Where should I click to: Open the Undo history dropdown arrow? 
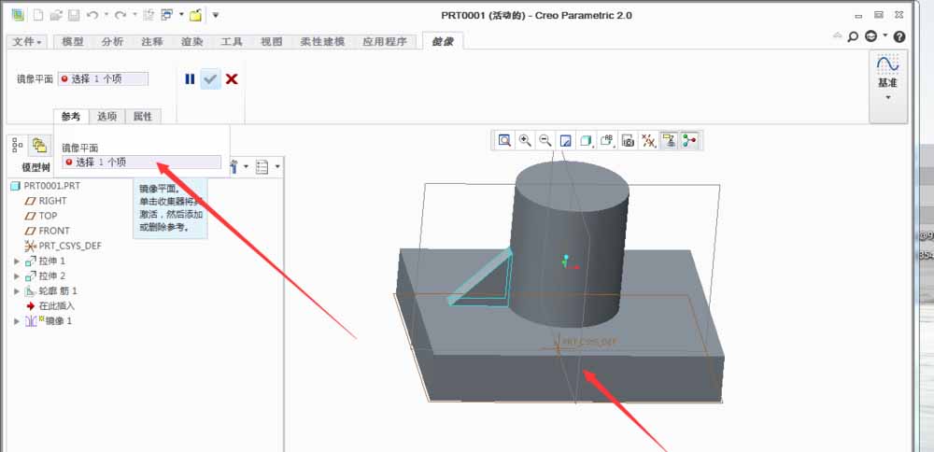[x=106, y=15]
